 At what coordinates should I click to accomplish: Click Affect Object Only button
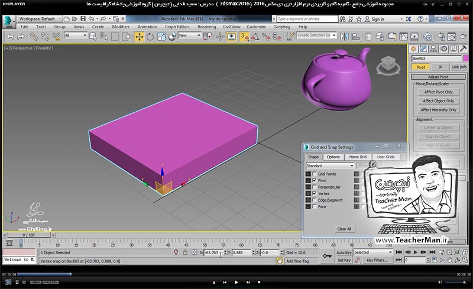pyautogui.click(x=438, y=101)
